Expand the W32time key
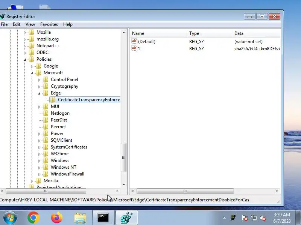The height and width of the screenshot is (225, 301). pyautogui.click(x=39, y=154)
